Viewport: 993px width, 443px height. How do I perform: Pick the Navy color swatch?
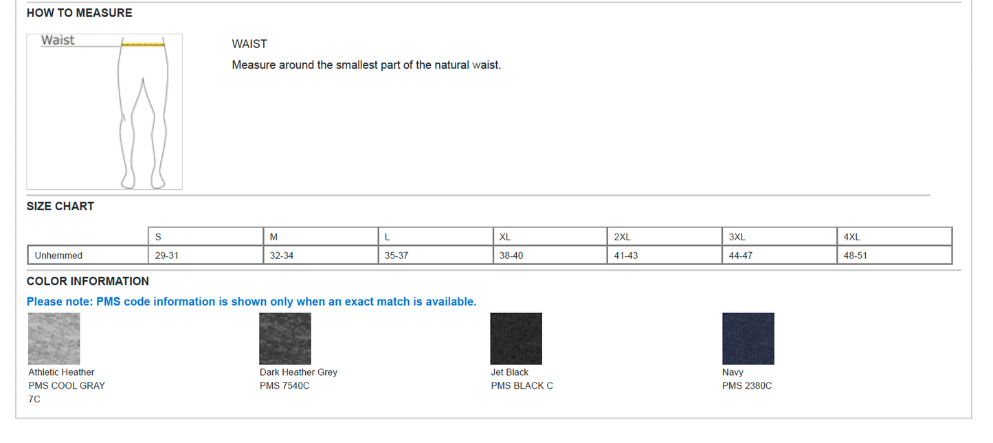[x=748, y=339]
